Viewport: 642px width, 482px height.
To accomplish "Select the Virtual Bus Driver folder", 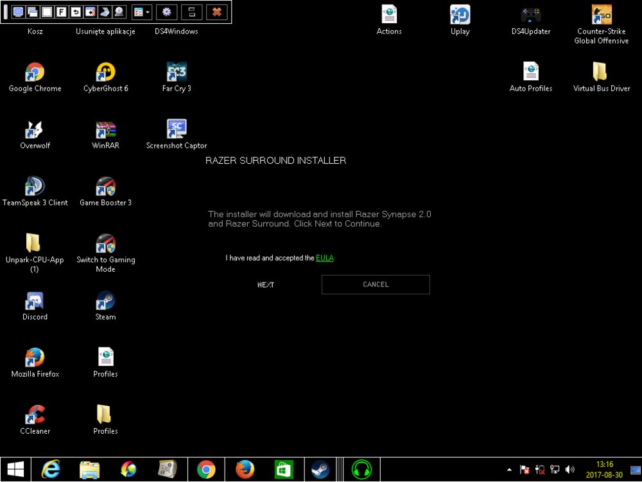I will pyautogui.click(x=602, y=77).
